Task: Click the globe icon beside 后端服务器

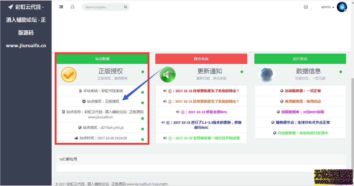Action: 282,91
